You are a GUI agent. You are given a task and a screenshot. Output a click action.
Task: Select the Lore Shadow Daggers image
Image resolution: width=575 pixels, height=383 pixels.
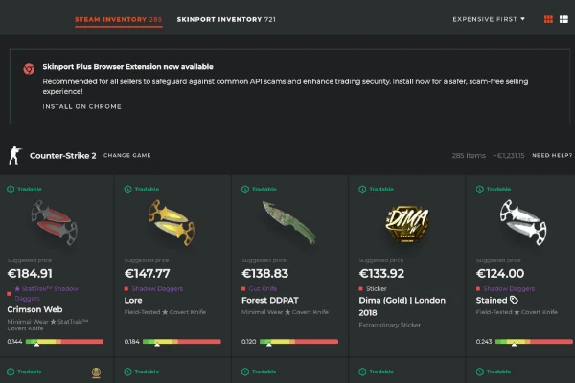click(x=172, y=222)
